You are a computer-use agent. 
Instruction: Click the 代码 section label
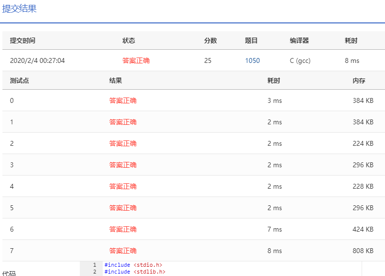[x=9, y=273]
